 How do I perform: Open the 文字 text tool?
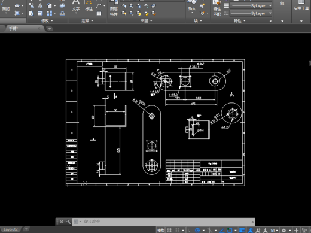point(76,6)
